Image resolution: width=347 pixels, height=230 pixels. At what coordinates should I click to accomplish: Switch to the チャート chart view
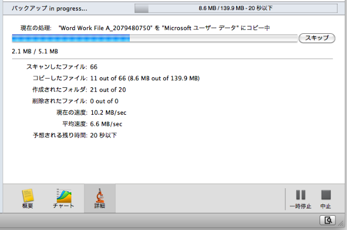tap(63, 198)
